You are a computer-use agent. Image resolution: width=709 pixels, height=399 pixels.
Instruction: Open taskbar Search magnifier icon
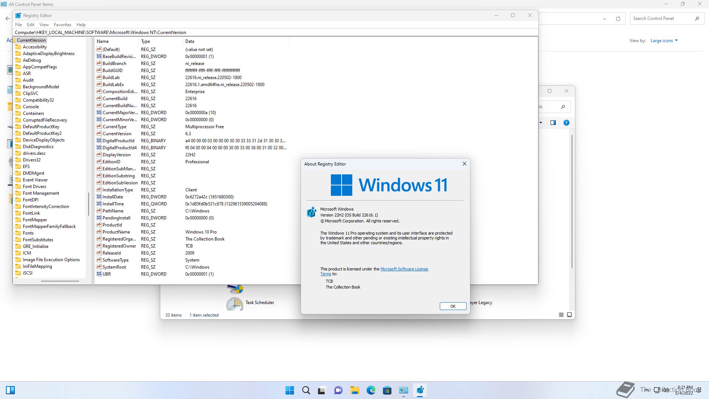tap(306, 390)
